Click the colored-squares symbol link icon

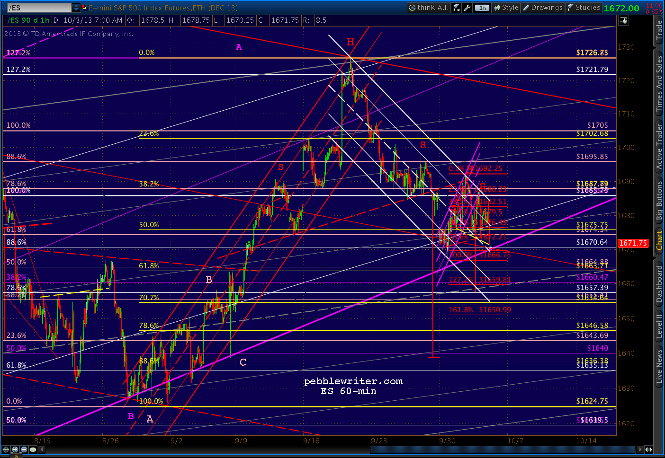(x=84, y=8)
